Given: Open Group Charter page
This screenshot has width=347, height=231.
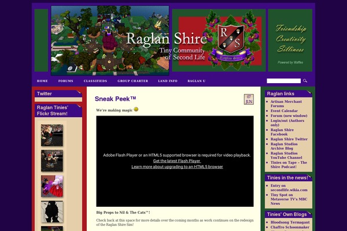Looking at the screenshot, I should pos(133,81).
